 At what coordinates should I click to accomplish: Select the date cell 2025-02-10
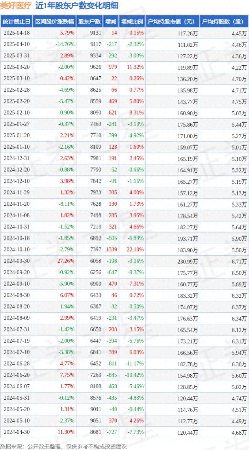click(x=17, y=113)
